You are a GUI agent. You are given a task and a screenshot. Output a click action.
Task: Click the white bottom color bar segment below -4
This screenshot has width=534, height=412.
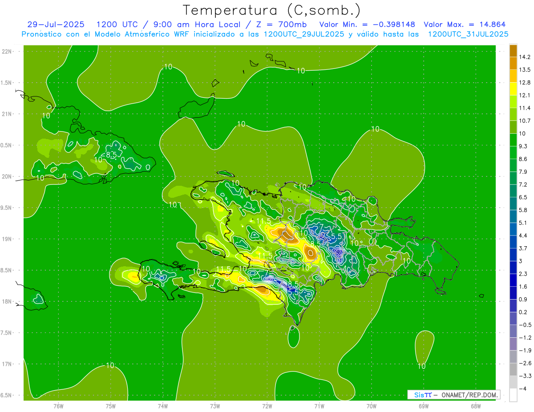click(x=513, y=395)
